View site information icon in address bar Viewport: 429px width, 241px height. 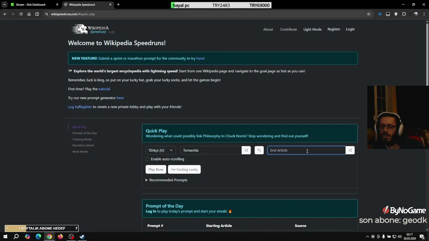tap(47, 14)
